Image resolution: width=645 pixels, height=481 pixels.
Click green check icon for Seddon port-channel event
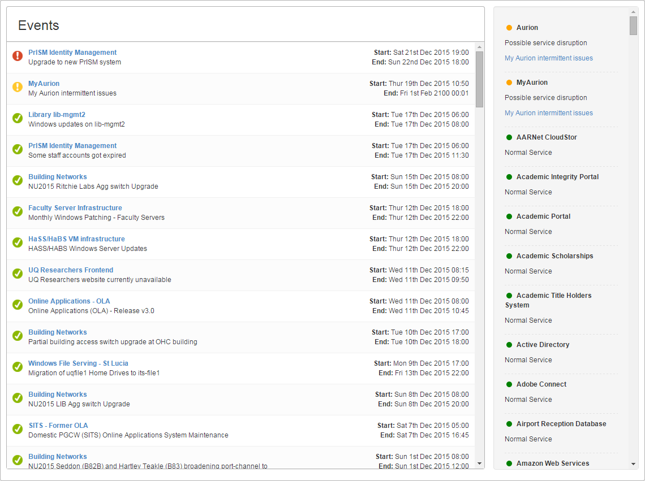[x=18, y=460]
